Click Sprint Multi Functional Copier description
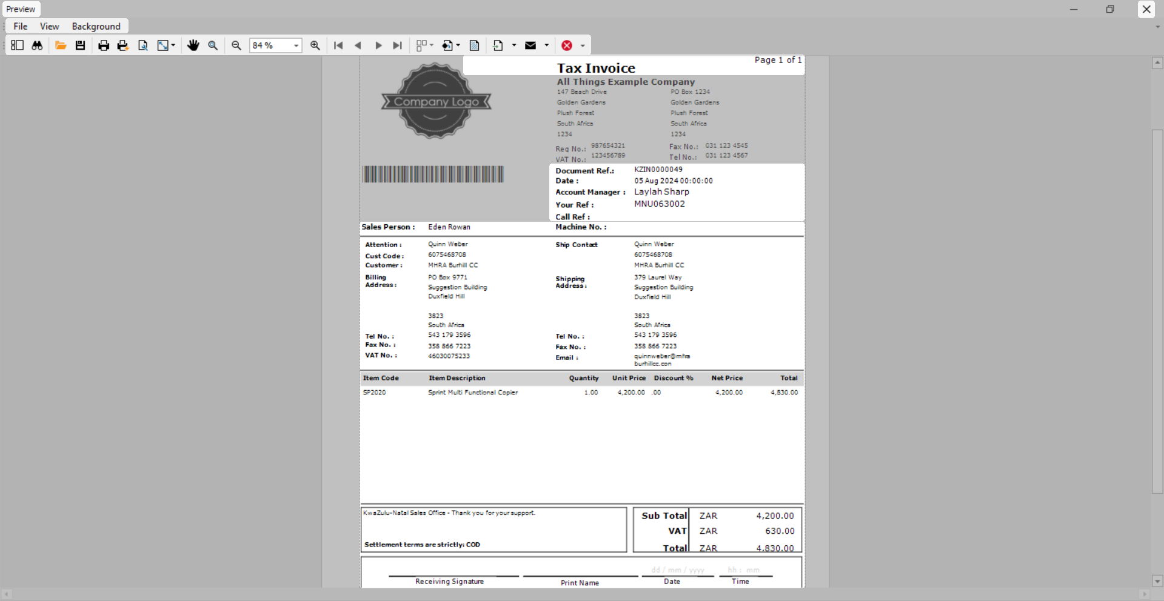 (x=473, y=393)
